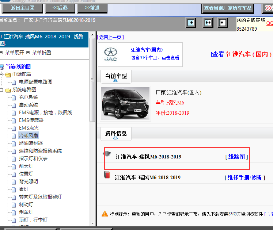Open the 倒车灯 diagram
273x230 pixels.
tap(26, 212)
